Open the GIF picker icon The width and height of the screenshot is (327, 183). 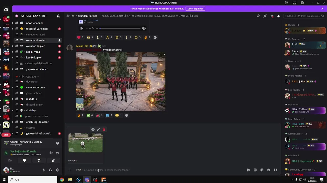[255, 170]
